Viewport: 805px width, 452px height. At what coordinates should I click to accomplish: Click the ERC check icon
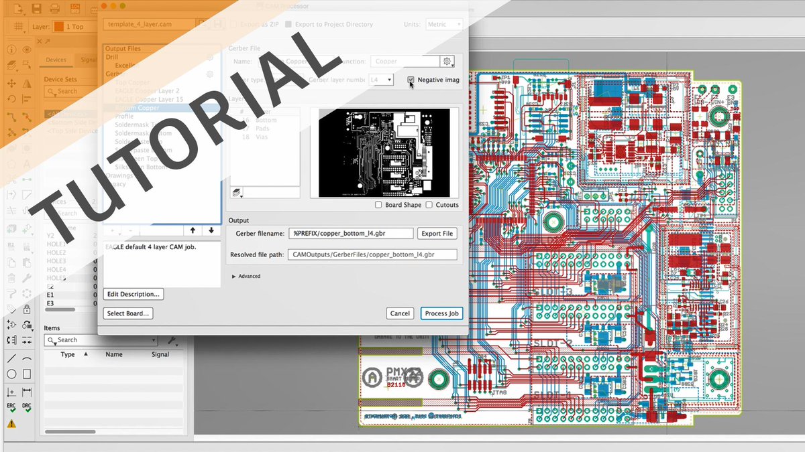(11, 408)
